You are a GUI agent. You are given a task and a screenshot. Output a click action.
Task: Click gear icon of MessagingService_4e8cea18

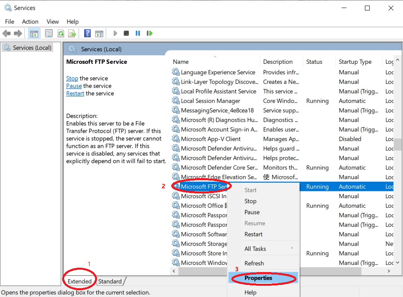[x=176, y=110]
